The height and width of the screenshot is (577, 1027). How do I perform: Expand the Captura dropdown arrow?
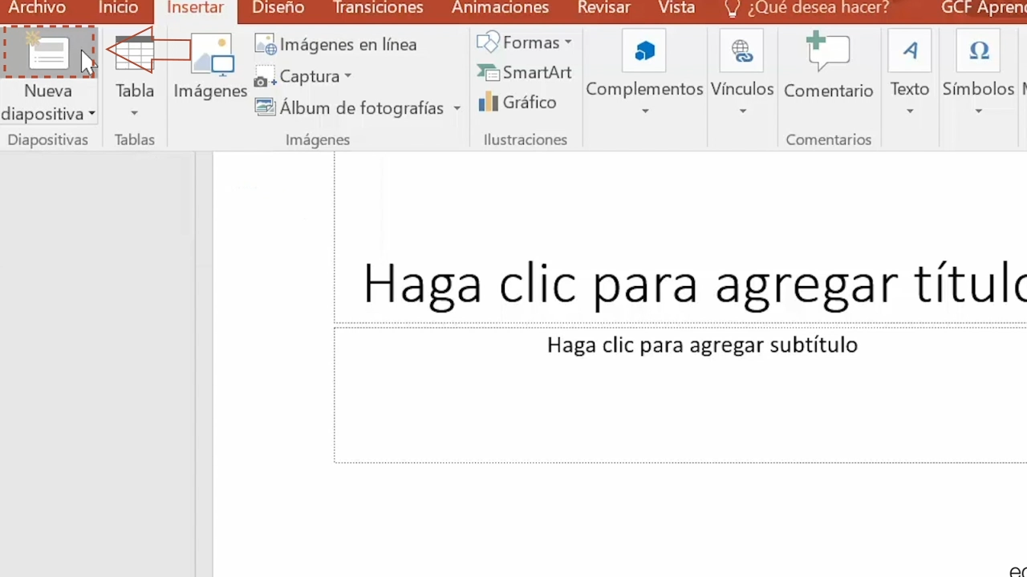coord(347,76)
